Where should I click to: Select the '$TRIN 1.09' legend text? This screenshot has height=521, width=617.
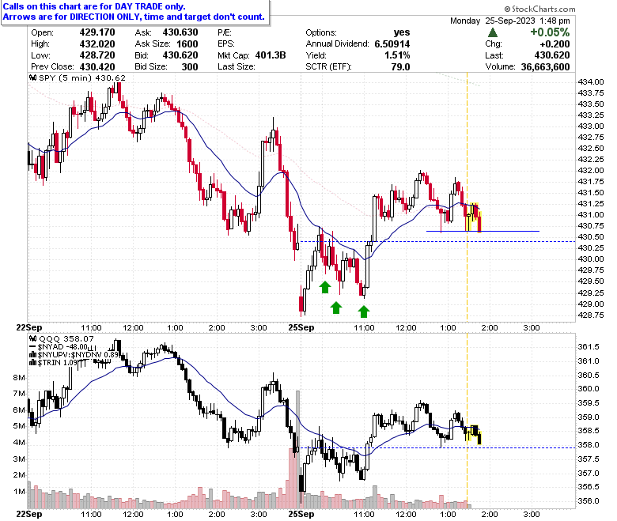(x=58, y=363)
